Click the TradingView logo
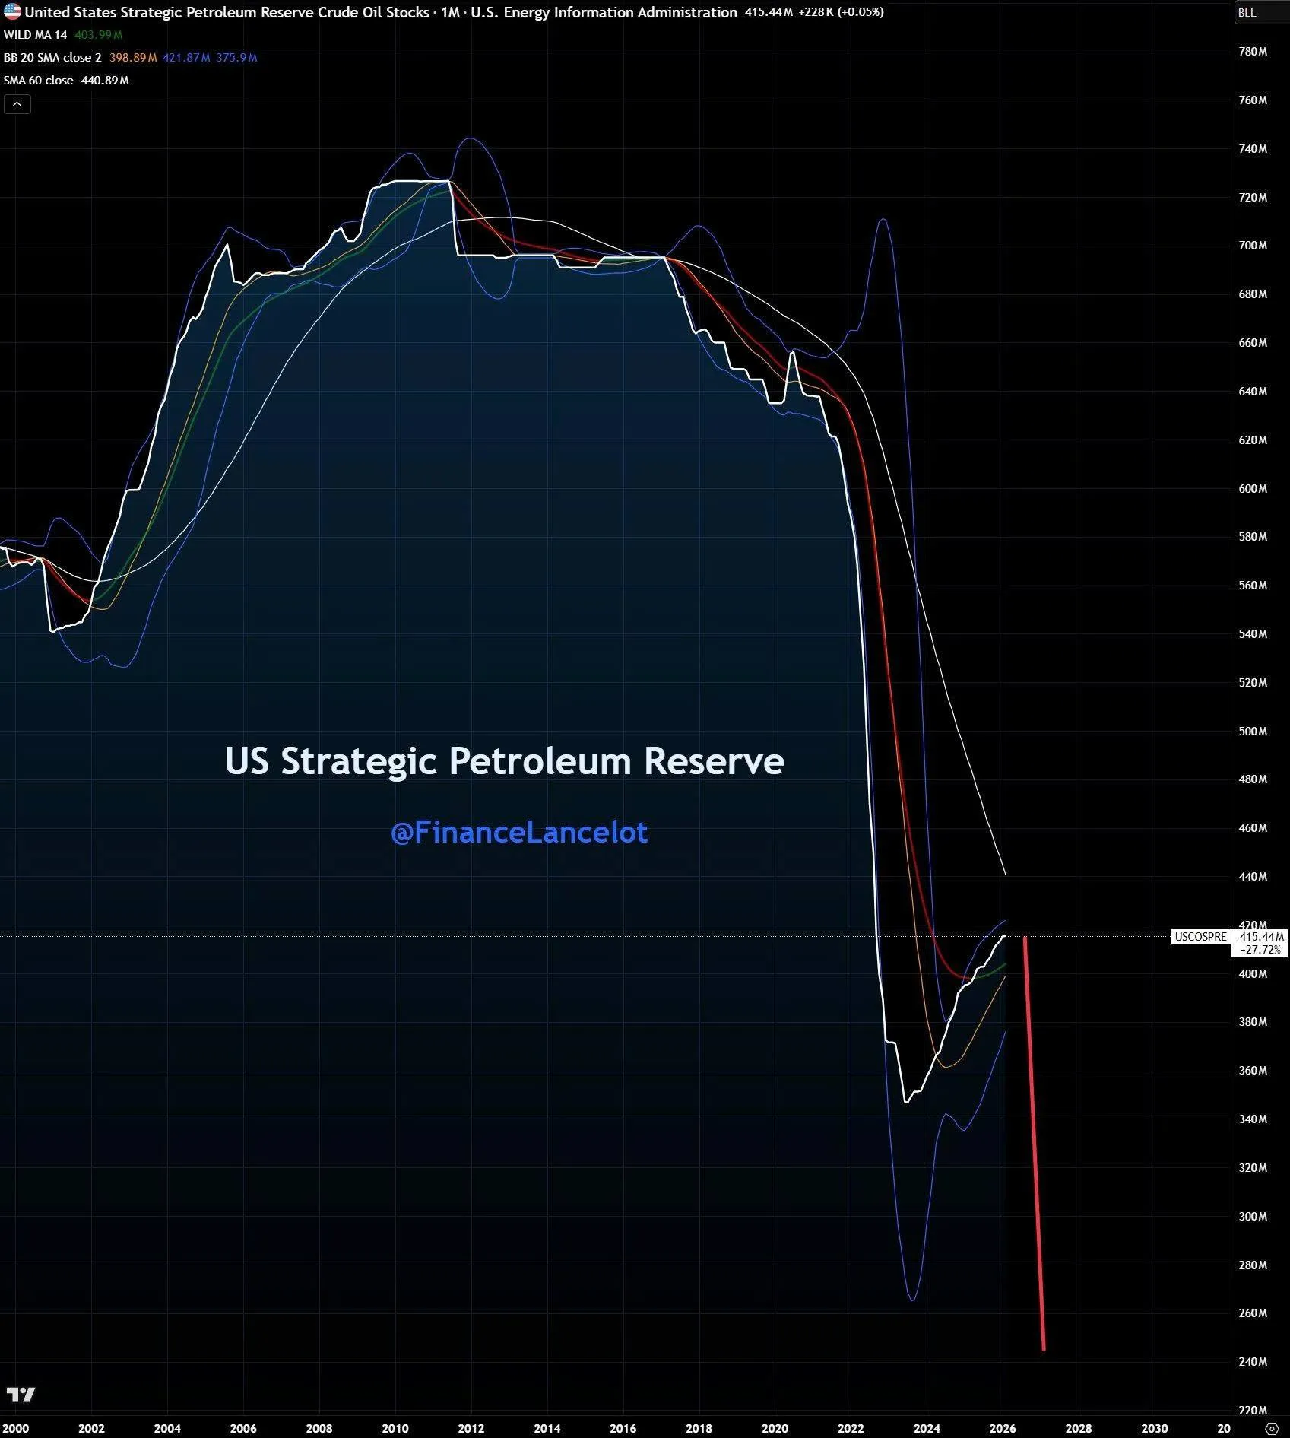This screenshot has height=1438, width=1290. click(x=21, y=1394)
